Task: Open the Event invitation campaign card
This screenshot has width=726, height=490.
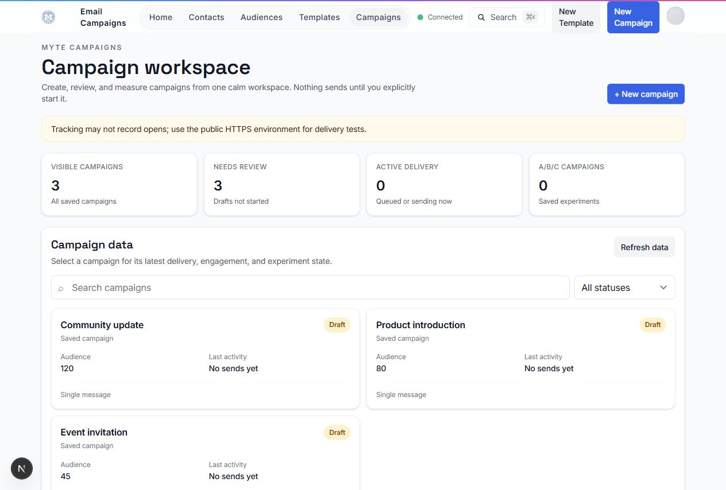Action: (205, 453)
